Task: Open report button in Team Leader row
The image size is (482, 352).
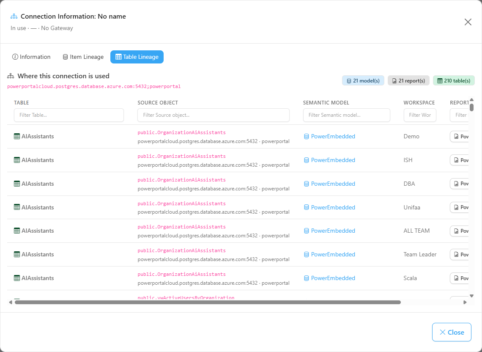Action: (x=459, y=254)
